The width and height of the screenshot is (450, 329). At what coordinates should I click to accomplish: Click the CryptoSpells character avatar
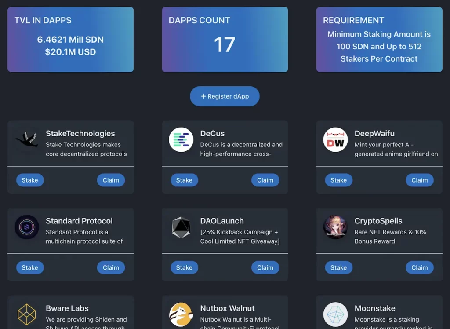click(x=335, y=227)
